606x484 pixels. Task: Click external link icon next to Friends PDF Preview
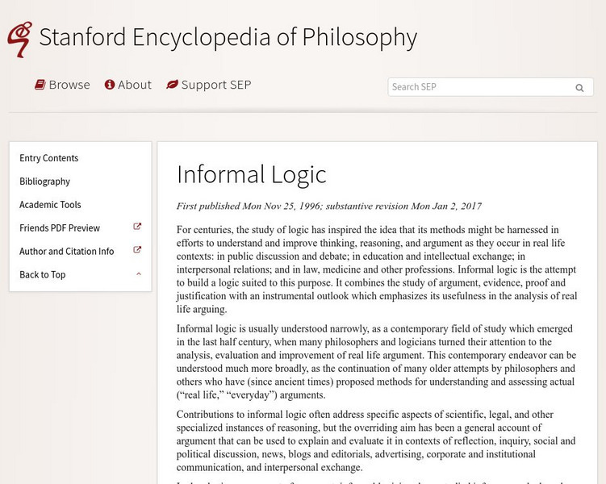137,227
